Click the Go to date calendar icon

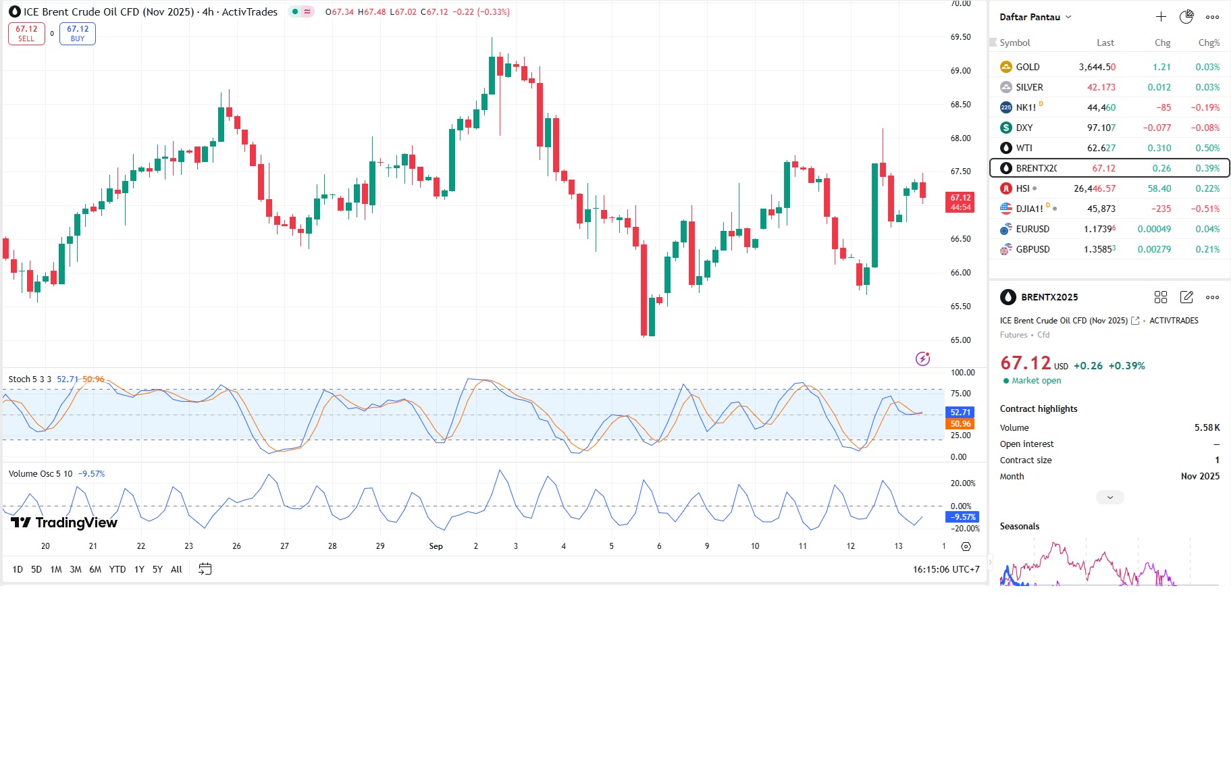[205, 569]
